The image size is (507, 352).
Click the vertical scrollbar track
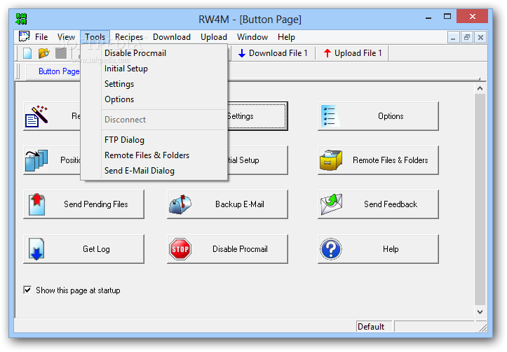[480, 199]
